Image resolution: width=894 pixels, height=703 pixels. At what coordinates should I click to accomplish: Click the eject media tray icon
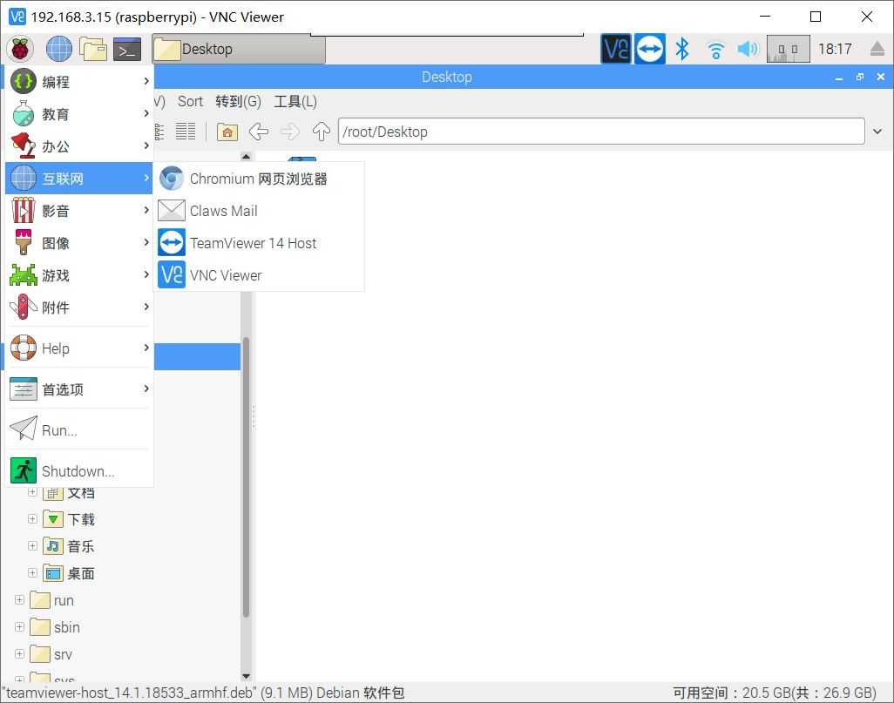tap(877, 49)
